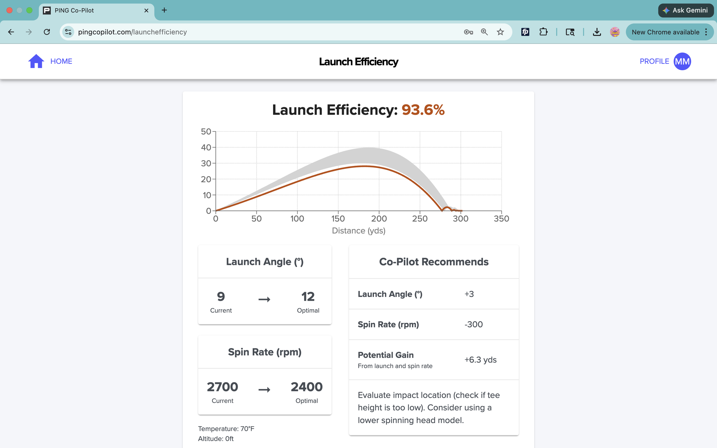The height and width of the screenshot is (448, 717).
Task: Bookmark this page with the star
Action: pyautogui.click(x=500, y=32)
